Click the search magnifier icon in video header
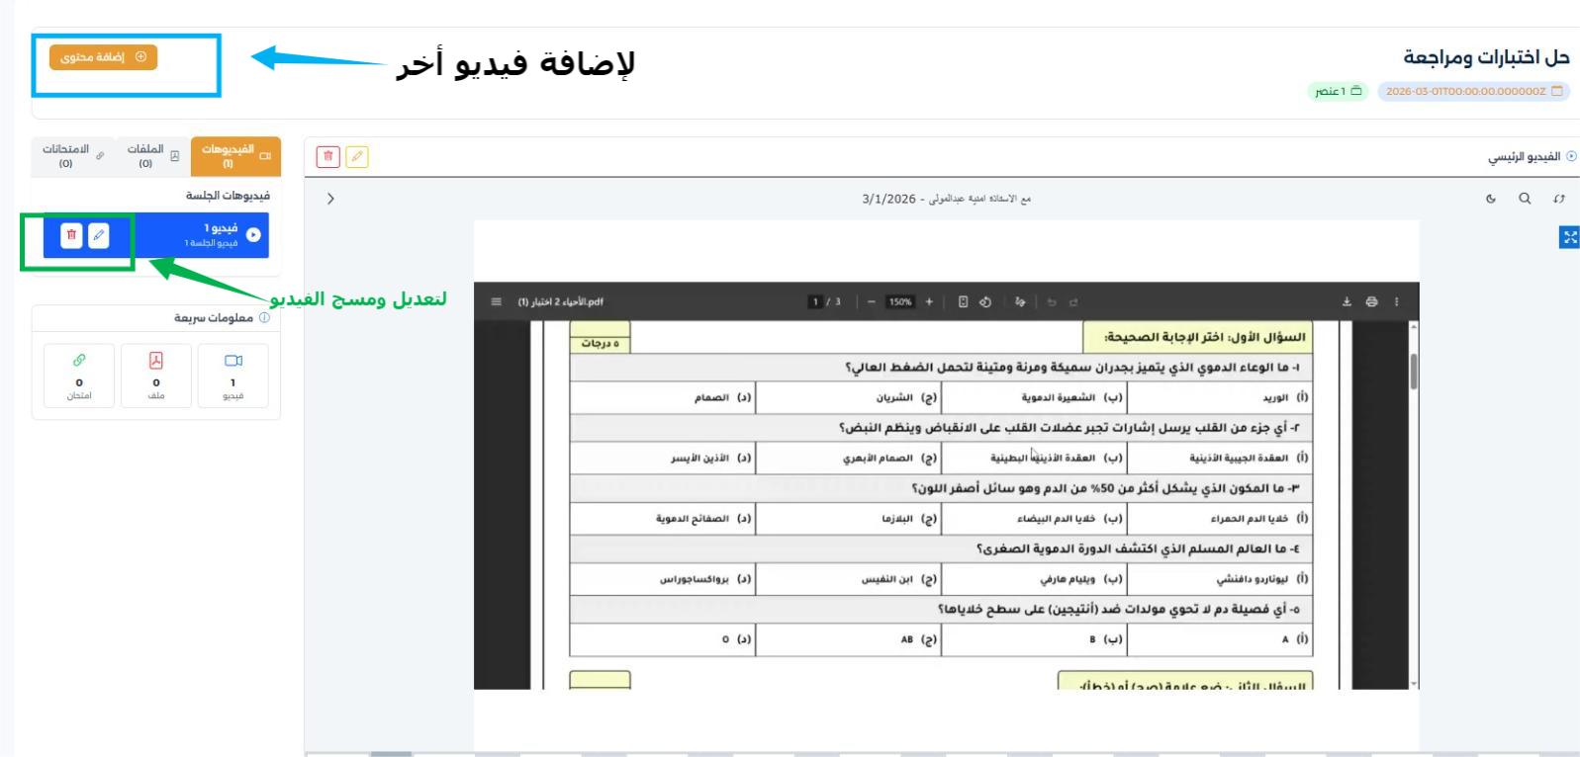Image resolution: width=1580 pixels, height=757 pixels. click(1525, 199)
